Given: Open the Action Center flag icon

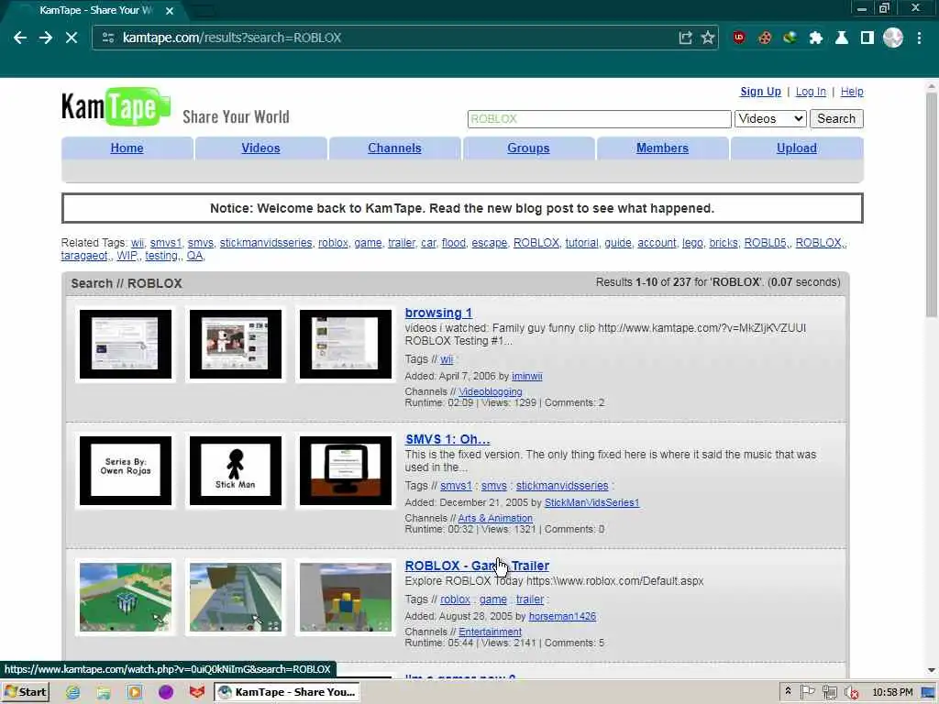Looking at the screenshot, I should tap(807, 692).
